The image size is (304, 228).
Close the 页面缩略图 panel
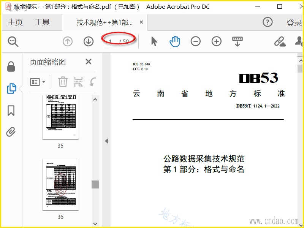coord(89,62)
